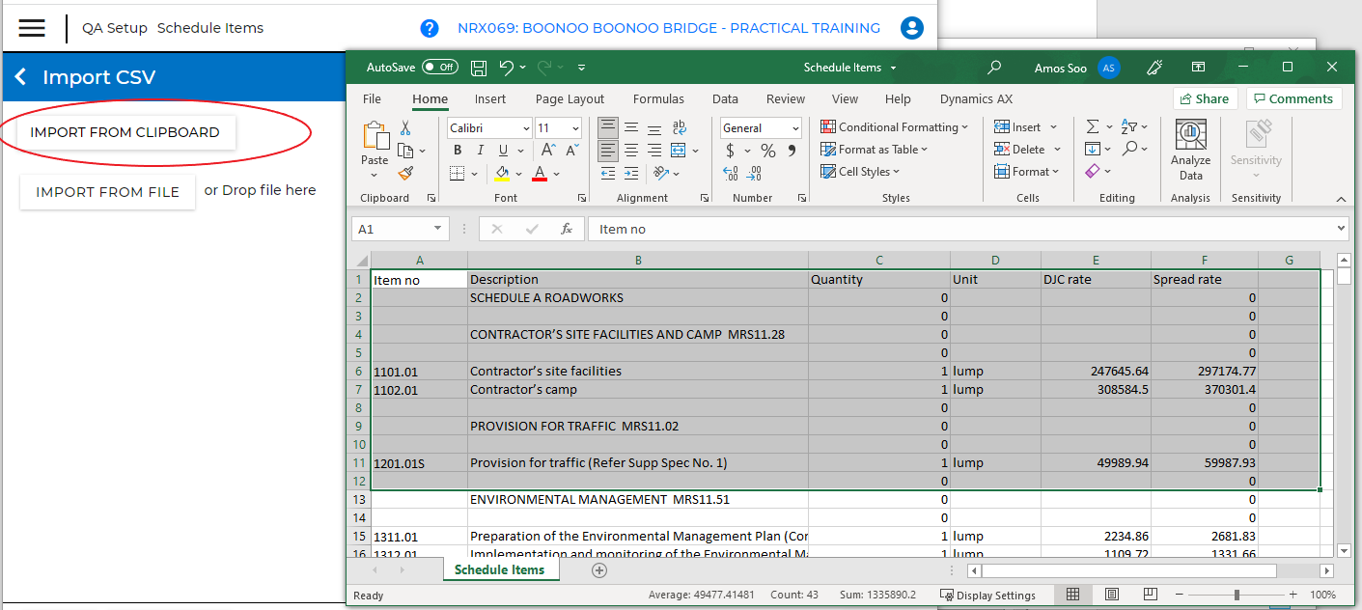Open the Formulas ribbon tab
Screen dimensions: 1362x610
tap(658, 97)
